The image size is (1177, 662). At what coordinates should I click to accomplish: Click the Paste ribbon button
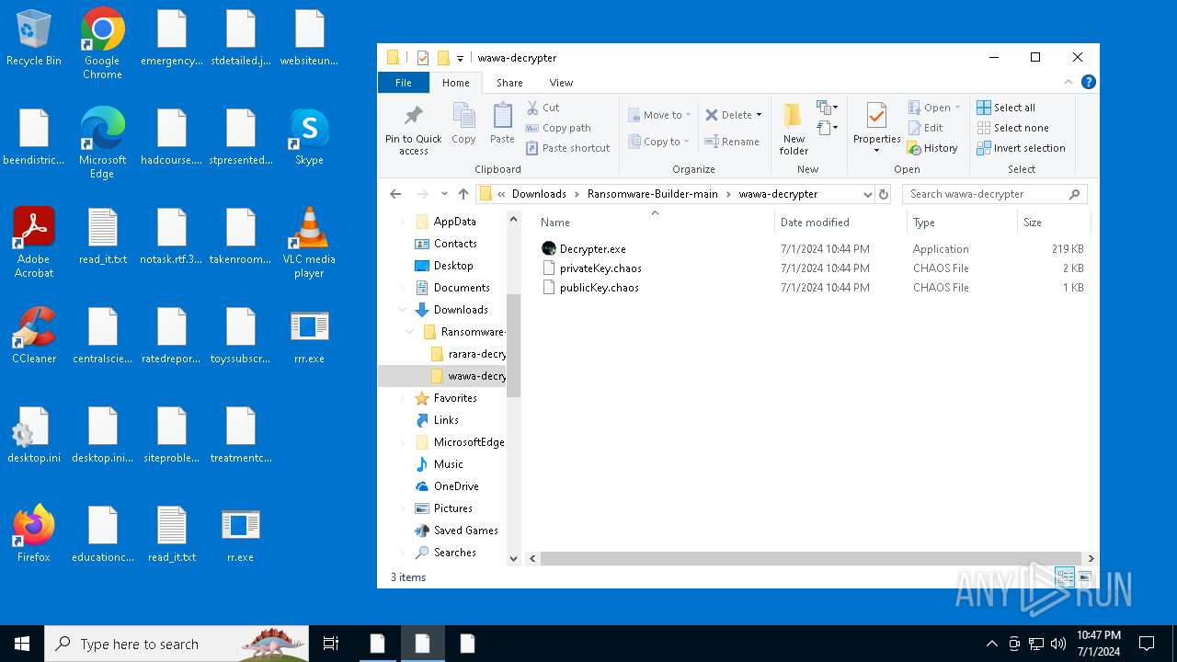click(x=502, y=124)
